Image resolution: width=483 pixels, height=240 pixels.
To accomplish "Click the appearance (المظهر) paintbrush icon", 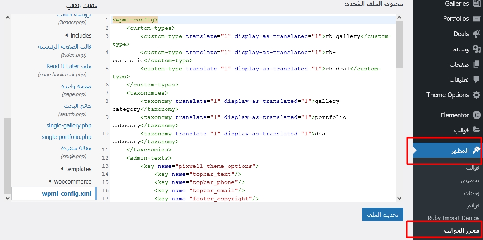I will (476, 151).
